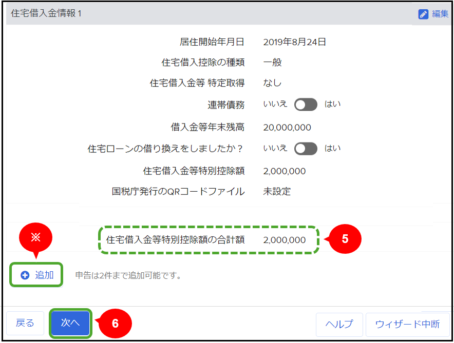Screen dimensions: 454x343
Task: Click the 借入金等年末残高 value 20,000,000
Action: [287, 128]
